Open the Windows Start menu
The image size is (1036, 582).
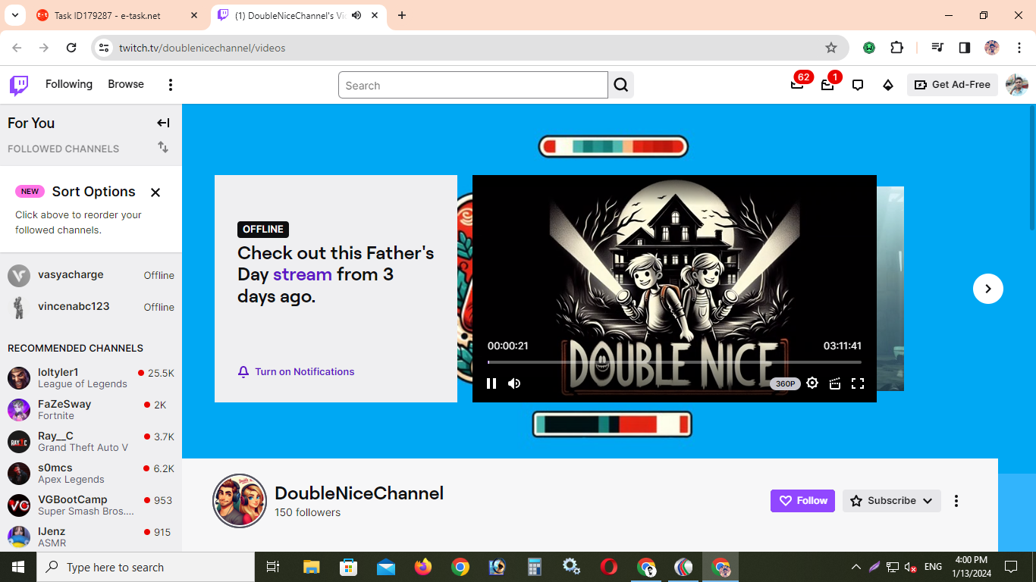18,567
